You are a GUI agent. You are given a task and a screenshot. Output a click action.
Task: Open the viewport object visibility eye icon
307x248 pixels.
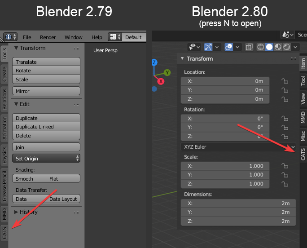(194, 47)
